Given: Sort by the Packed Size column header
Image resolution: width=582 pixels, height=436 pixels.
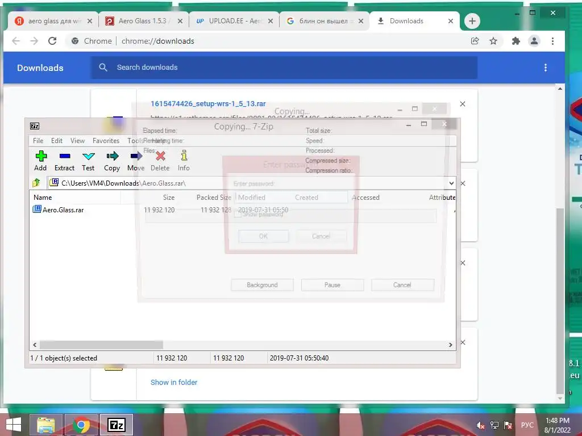Looking at the screenshot, I should pos(214,197).
